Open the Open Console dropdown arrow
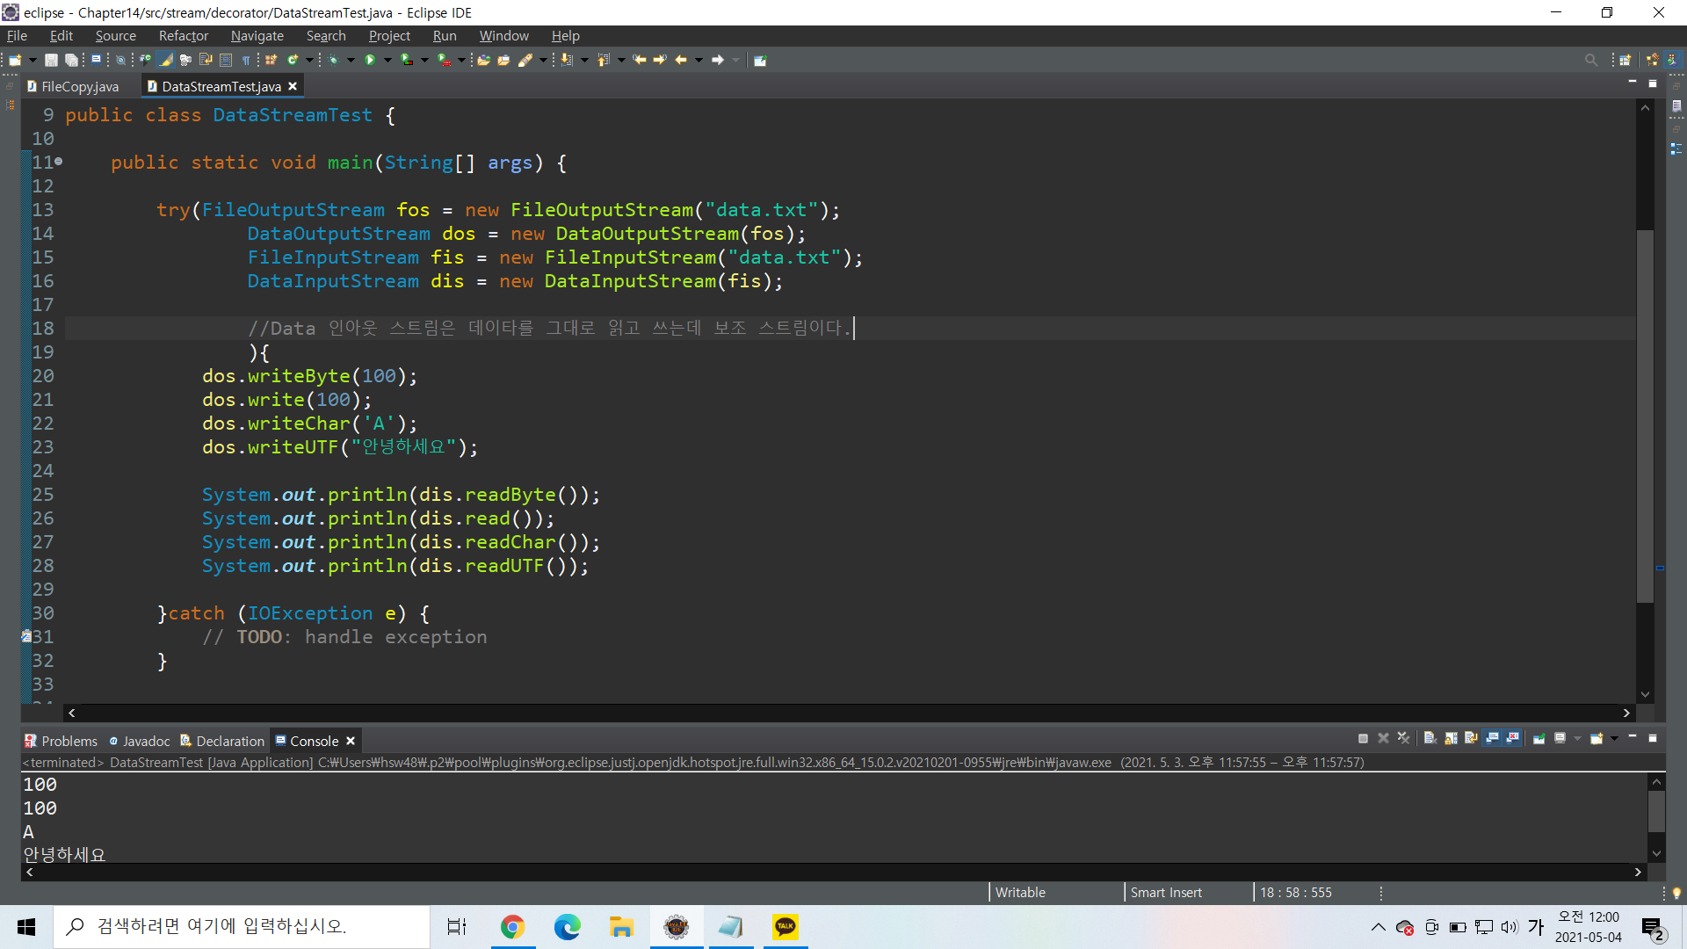Image resolution: width=1687 pixels, height=949 pixels. click(x=1614, y=738)
